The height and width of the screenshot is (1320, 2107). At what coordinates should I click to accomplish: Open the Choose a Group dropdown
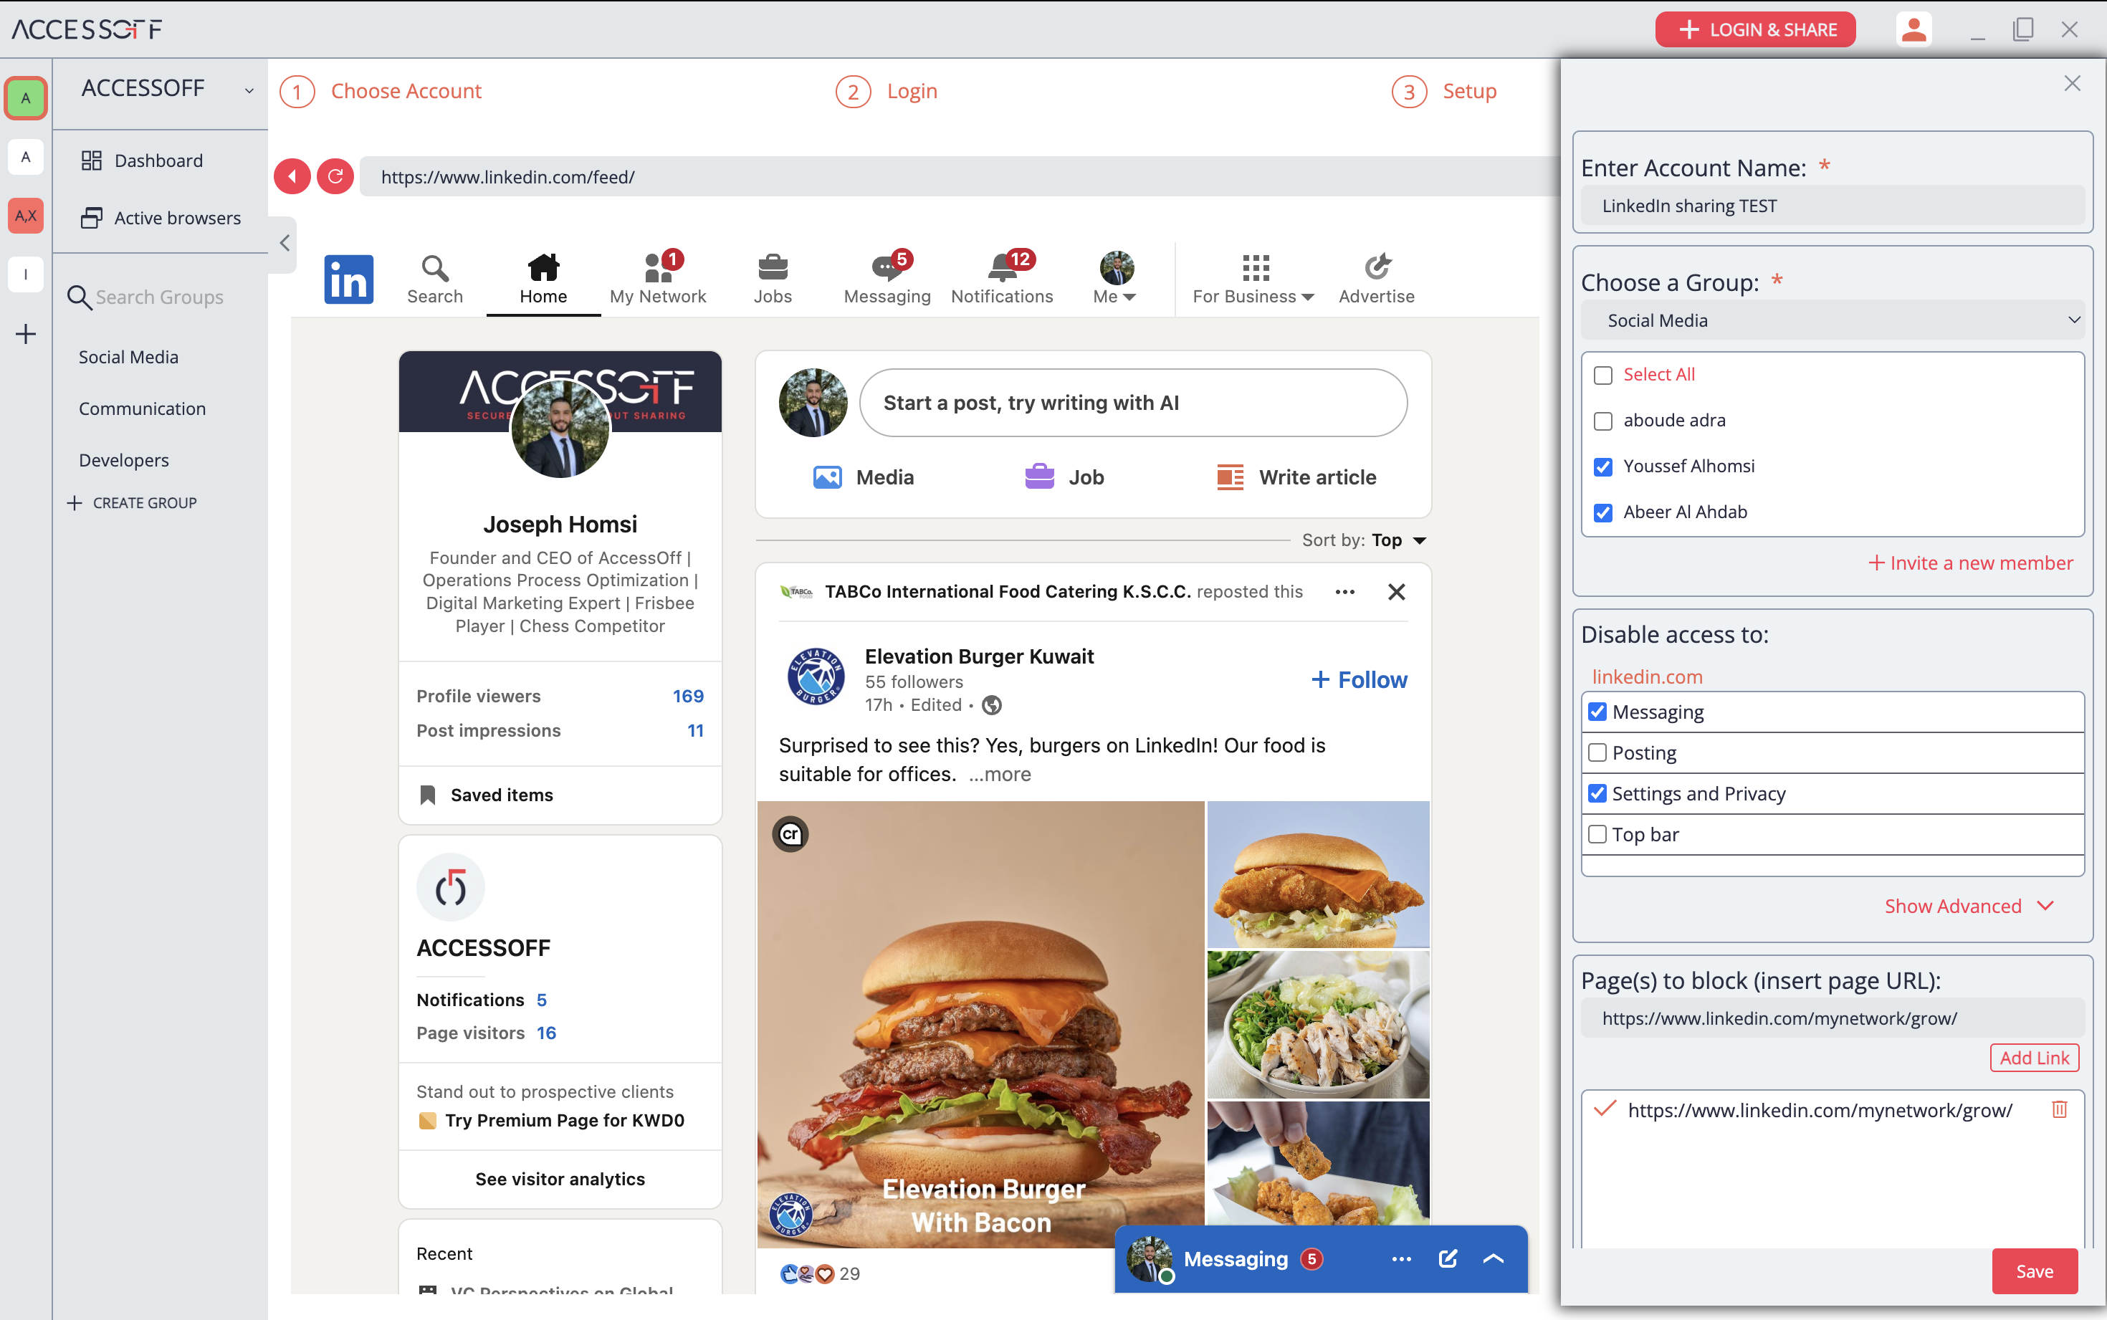[x=1832, y=320]
